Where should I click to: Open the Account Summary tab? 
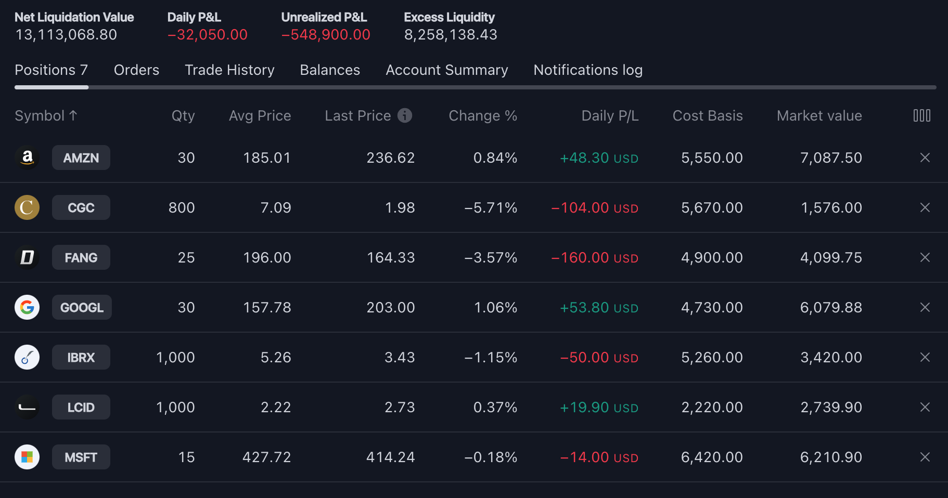click(446, 70)
